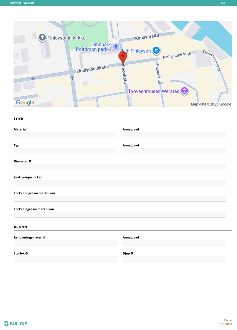The height and width of the screenshot is (330, 237).
Task: Click the Storlek Ø input field
Action: (65, 259)
